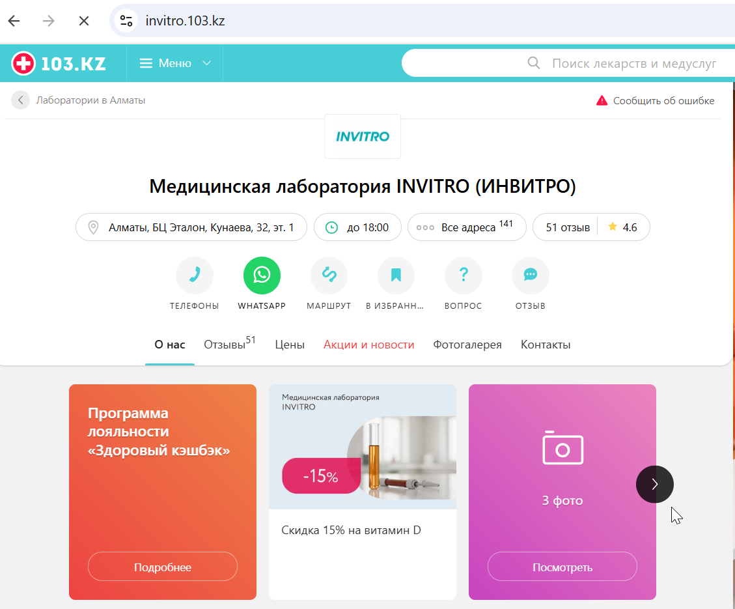Open 51 отзыв reviews count
The height and width of the screenshot is (609, 735).
pos(568,227)
